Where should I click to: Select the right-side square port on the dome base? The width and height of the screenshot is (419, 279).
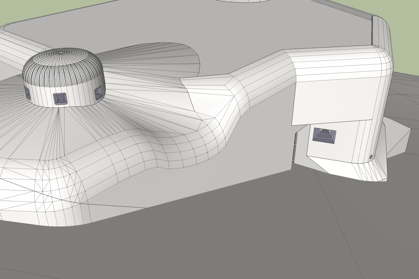click(98, 93)
